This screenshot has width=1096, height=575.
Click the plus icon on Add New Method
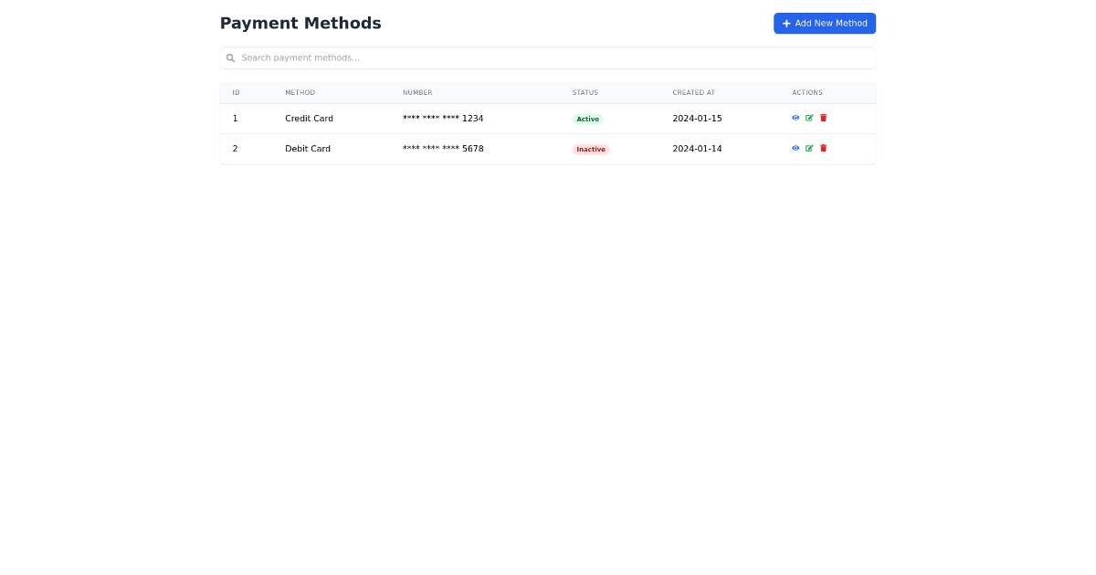(785, 23)
